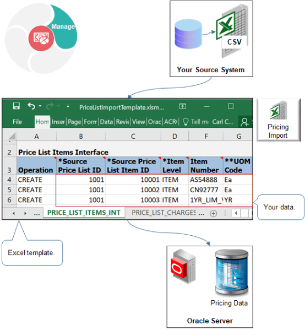Viewport: 305px width, 330px height.
Task: Click the Share person icon
Action: click(x=244, y=122)
